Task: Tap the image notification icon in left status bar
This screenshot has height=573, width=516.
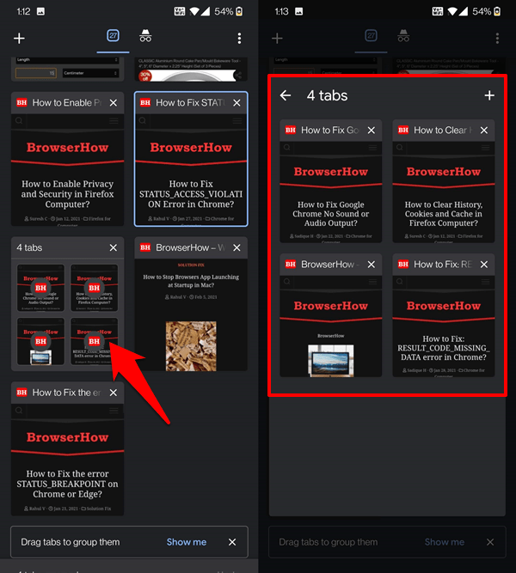Action: coord(41,11)
